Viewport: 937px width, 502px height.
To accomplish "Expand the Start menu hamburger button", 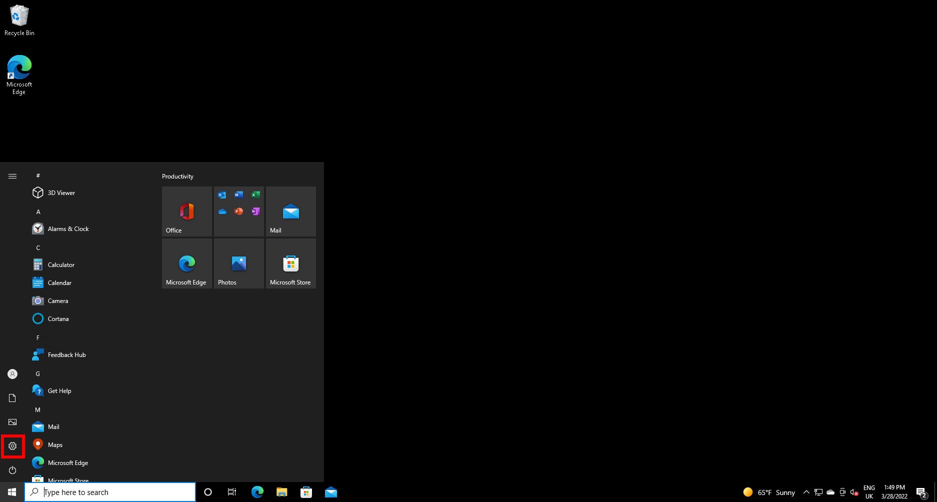I will (12, 176).
